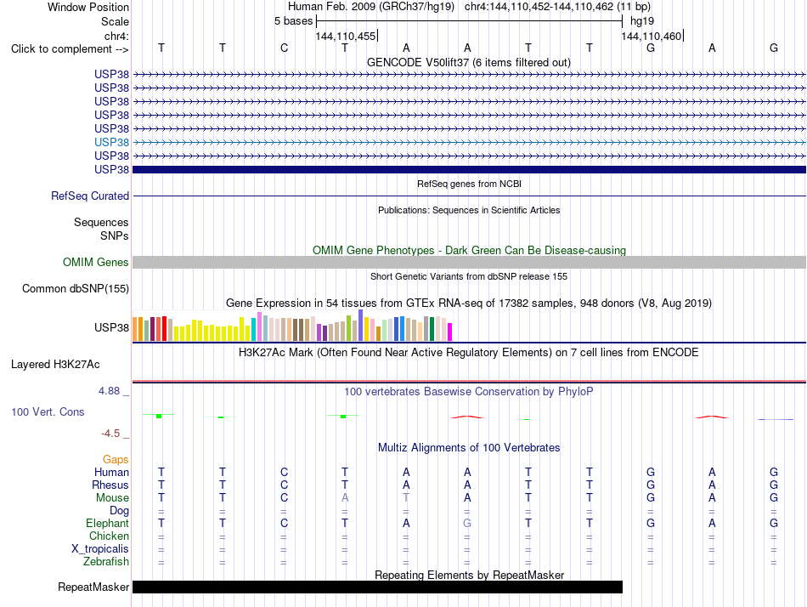The image size is (807, 607).
Task: Click the Layered H3K27Ac label
Action: tap(55, 365)
